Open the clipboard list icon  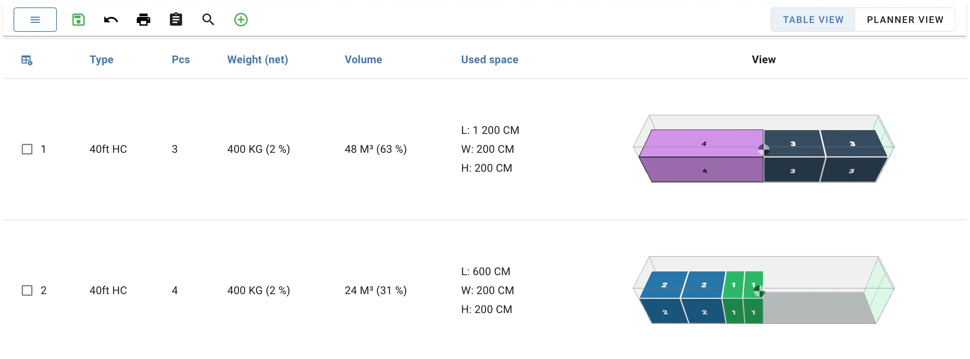click(x=176, y=20)
